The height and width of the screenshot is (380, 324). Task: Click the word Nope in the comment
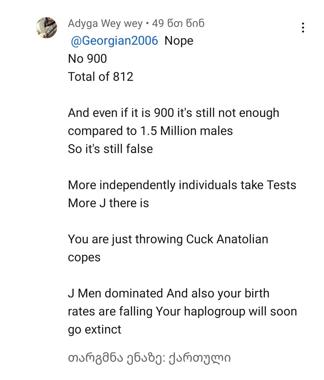pyautogui.click(x=179, y=41)
